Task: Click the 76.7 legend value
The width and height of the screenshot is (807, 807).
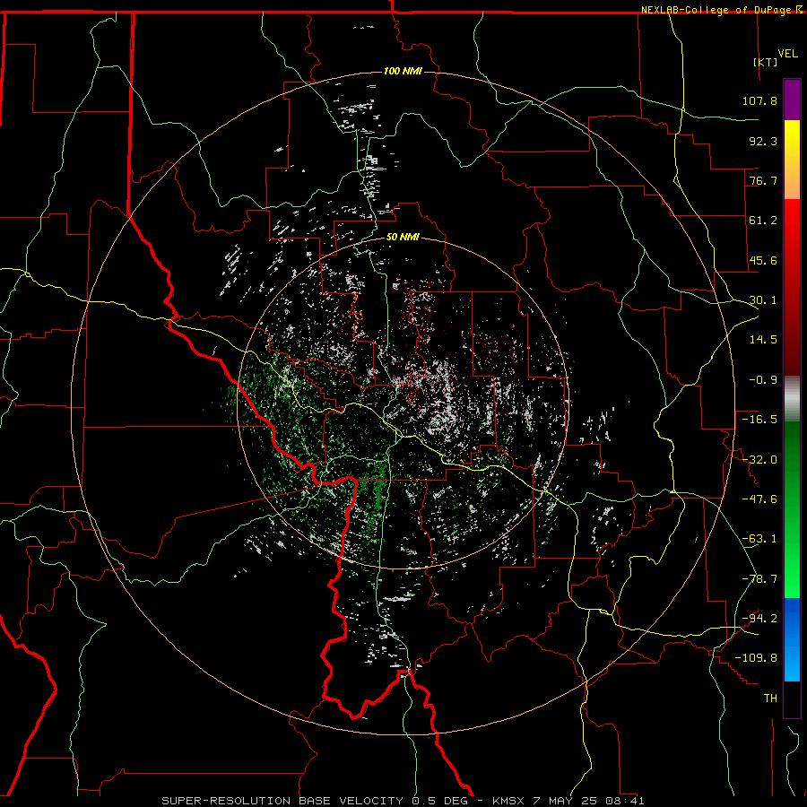Action: tap(763, 180)
